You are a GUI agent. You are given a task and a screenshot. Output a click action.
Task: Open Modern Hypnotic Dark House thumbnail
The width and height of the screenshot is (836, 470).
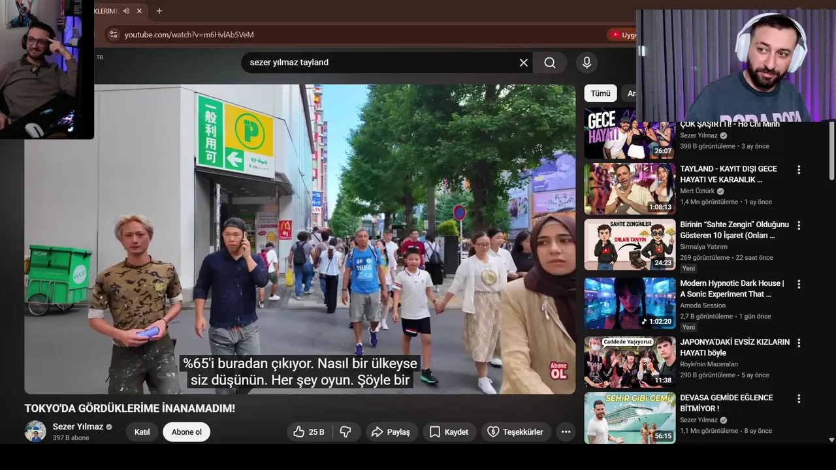[x=630, y=303]
